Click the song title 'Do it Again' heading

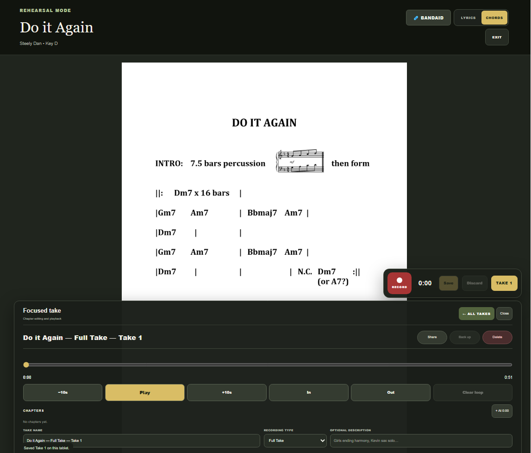[56, 27]
